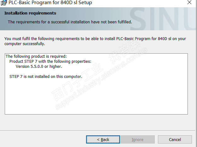This screenshot has height=147, width=197.
Task: Click the blank line above the "STEP 7 is not installed" message
Action: 47,72
